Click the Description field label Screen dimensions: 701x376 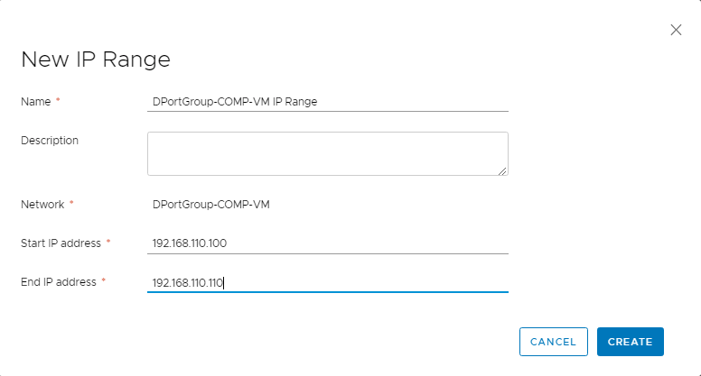coord(50,141)
